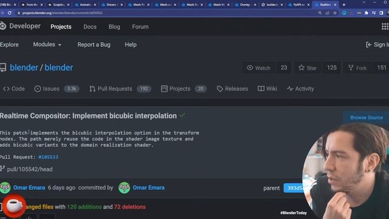Click the commit title 'Realtime Compositor: Implement bicubic interpolation'
389x219 pixels.
[88, 116]
